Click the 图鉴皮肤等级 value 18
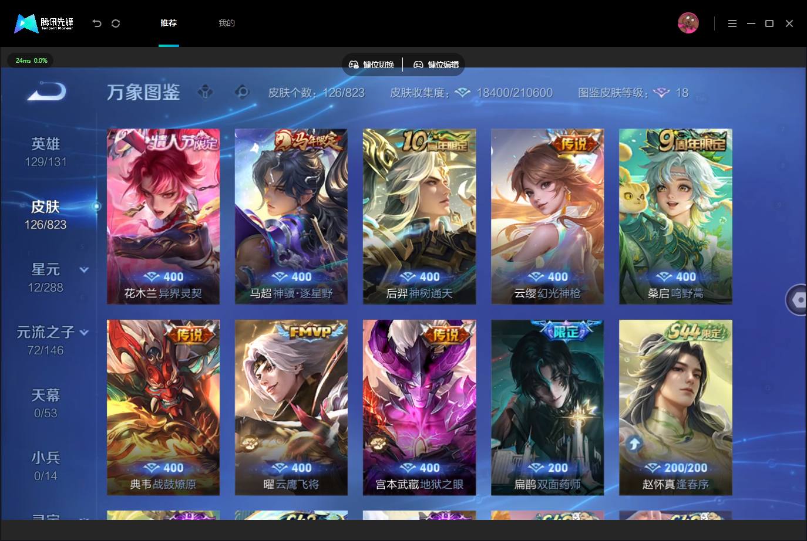This screenshot has height=541, width=807. tap(682, 93)
